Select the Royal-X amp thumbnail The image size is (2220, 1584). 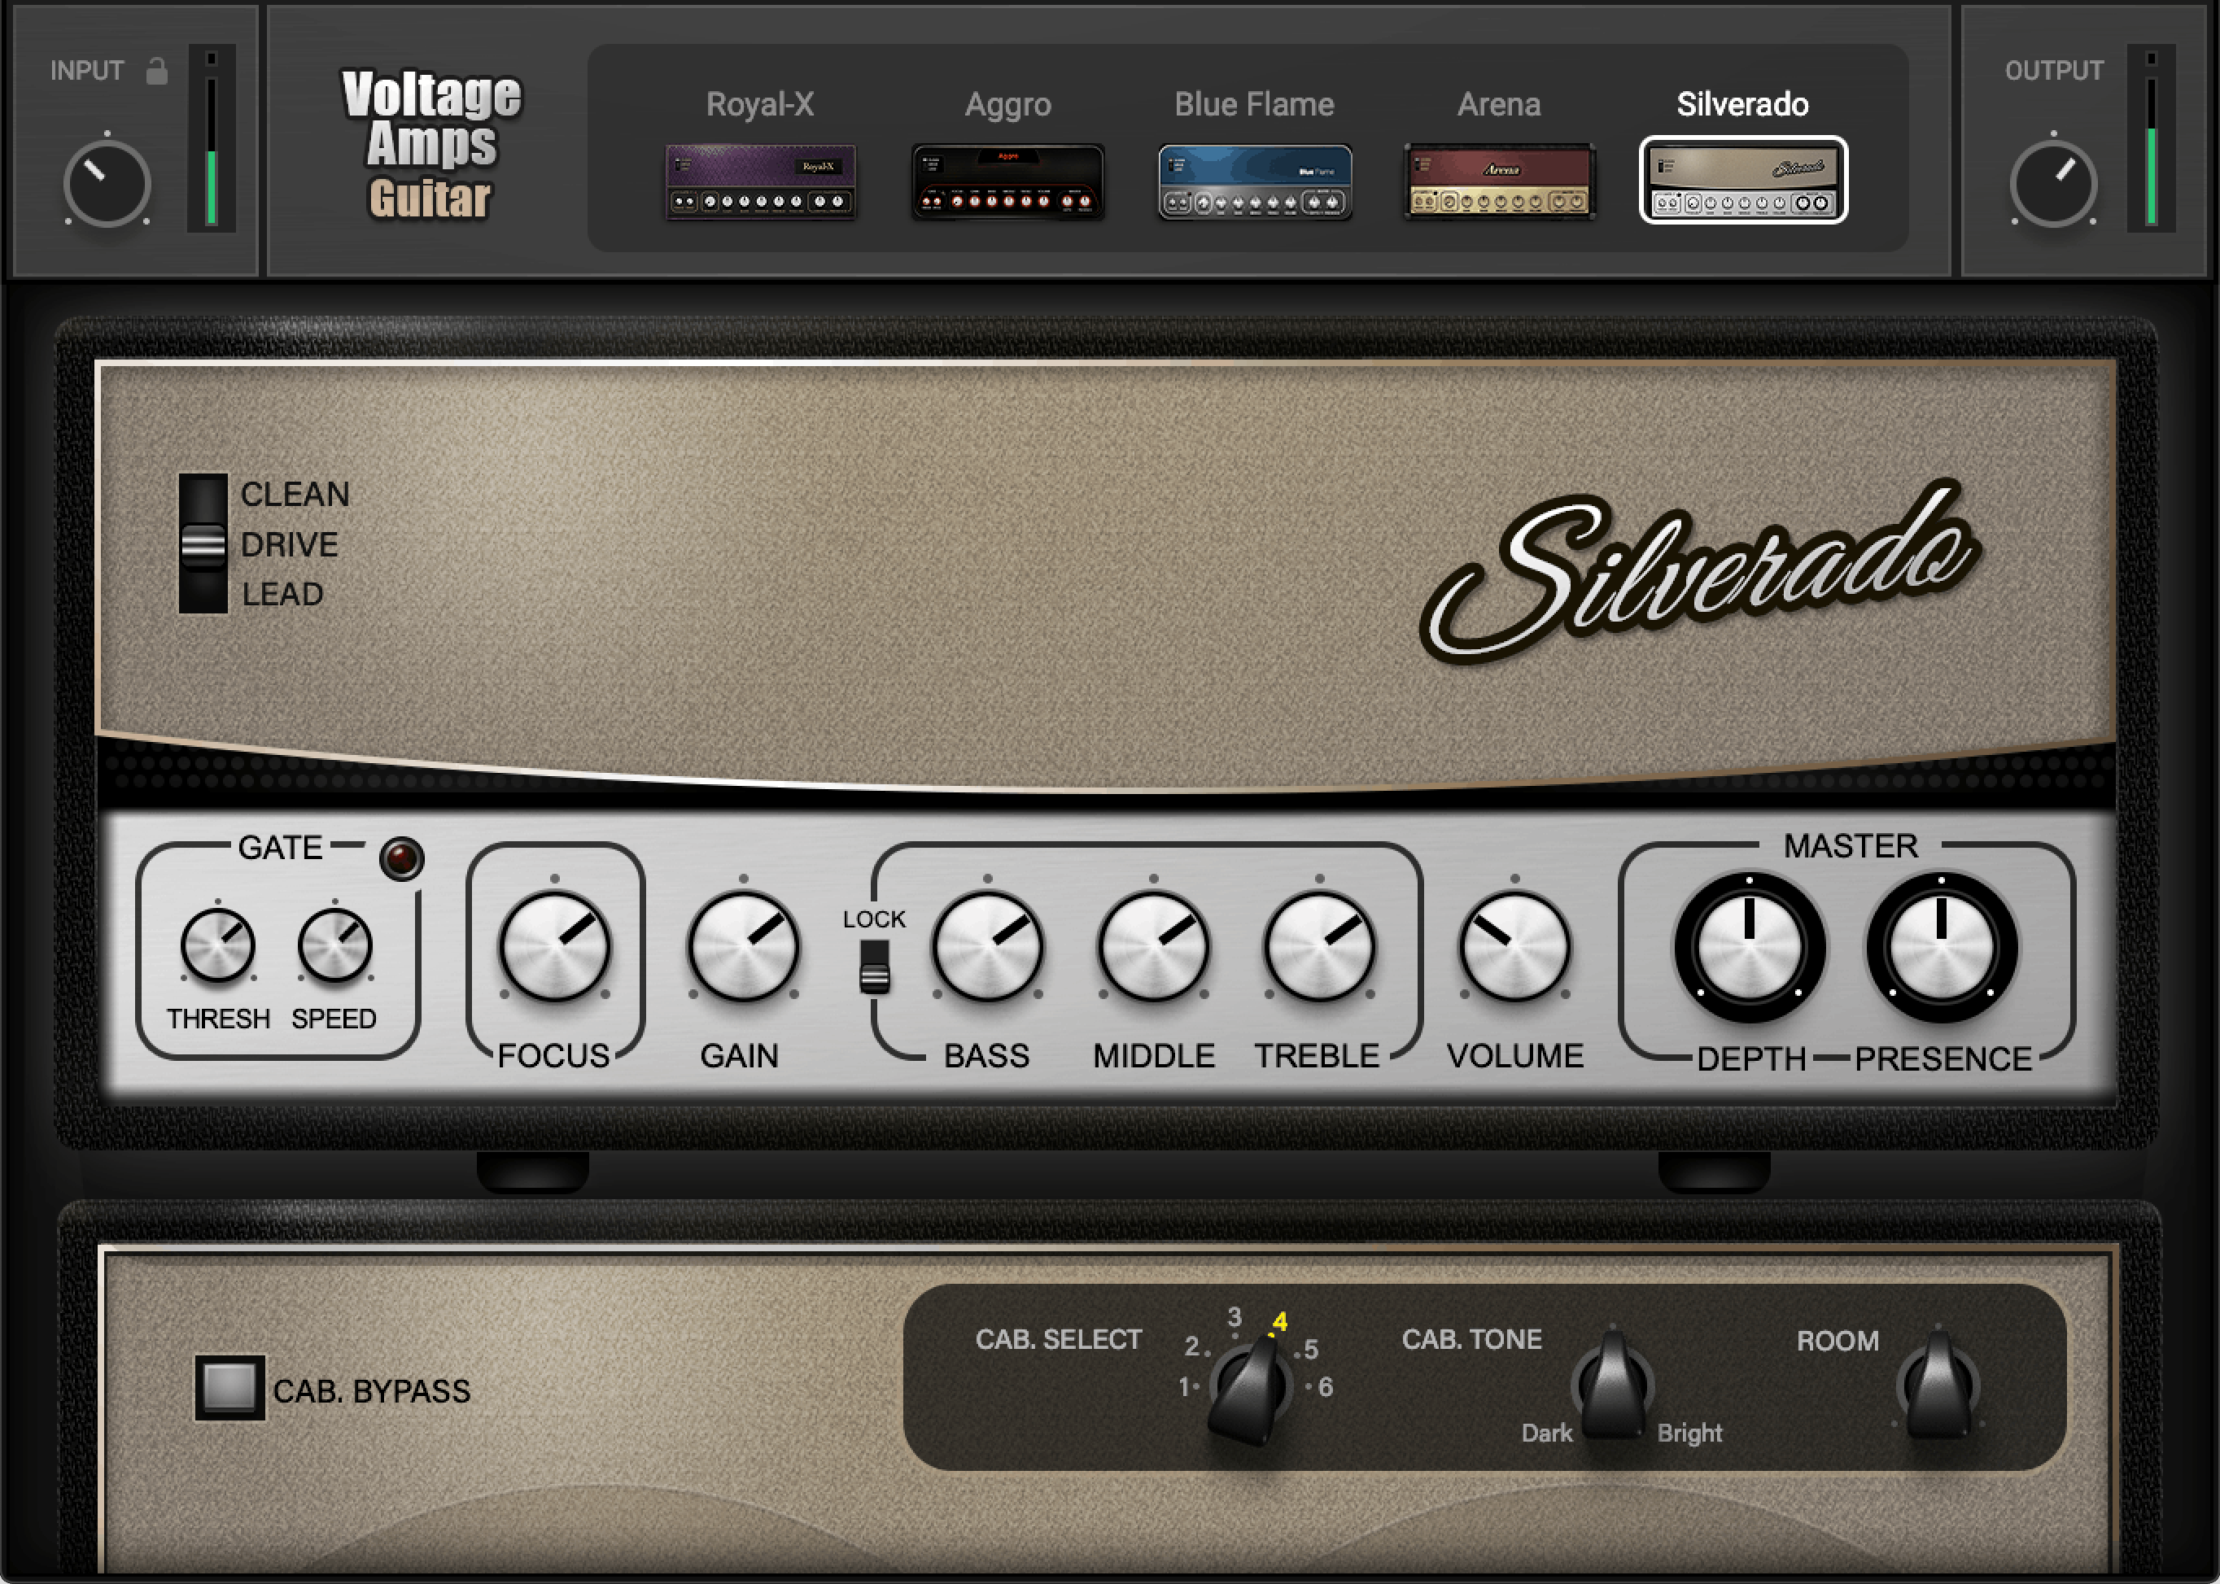pos(760,182)
